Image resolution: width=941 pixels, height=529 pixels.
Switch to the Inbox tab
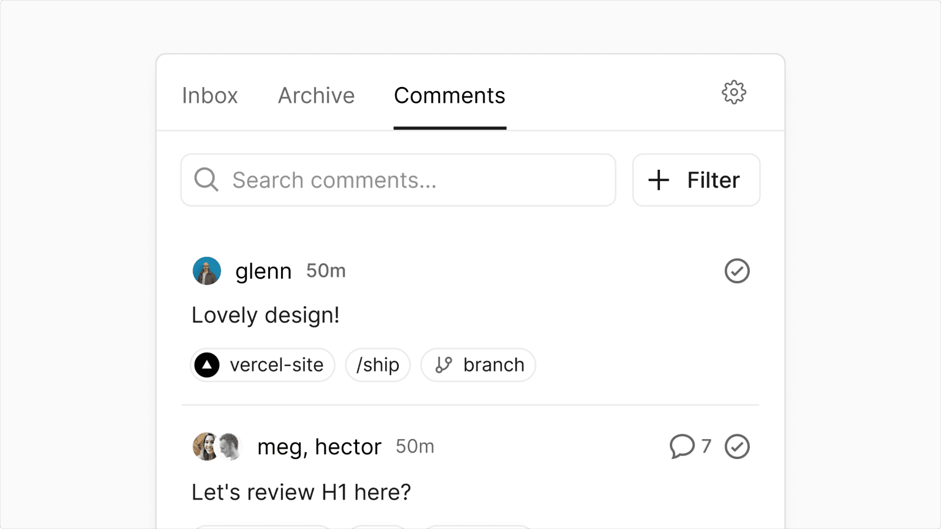[x=210, y=95]
